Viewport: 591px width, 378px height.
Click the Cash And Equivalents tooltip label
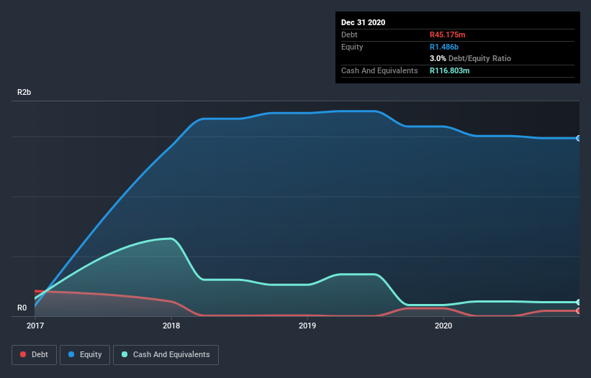pyautogui.click(x=379, y=70)
